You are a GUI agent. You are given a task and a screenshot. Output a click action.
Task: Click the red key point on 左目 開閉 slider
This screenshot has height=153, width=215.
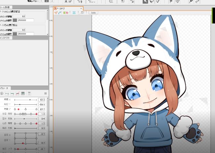point(36,114)
